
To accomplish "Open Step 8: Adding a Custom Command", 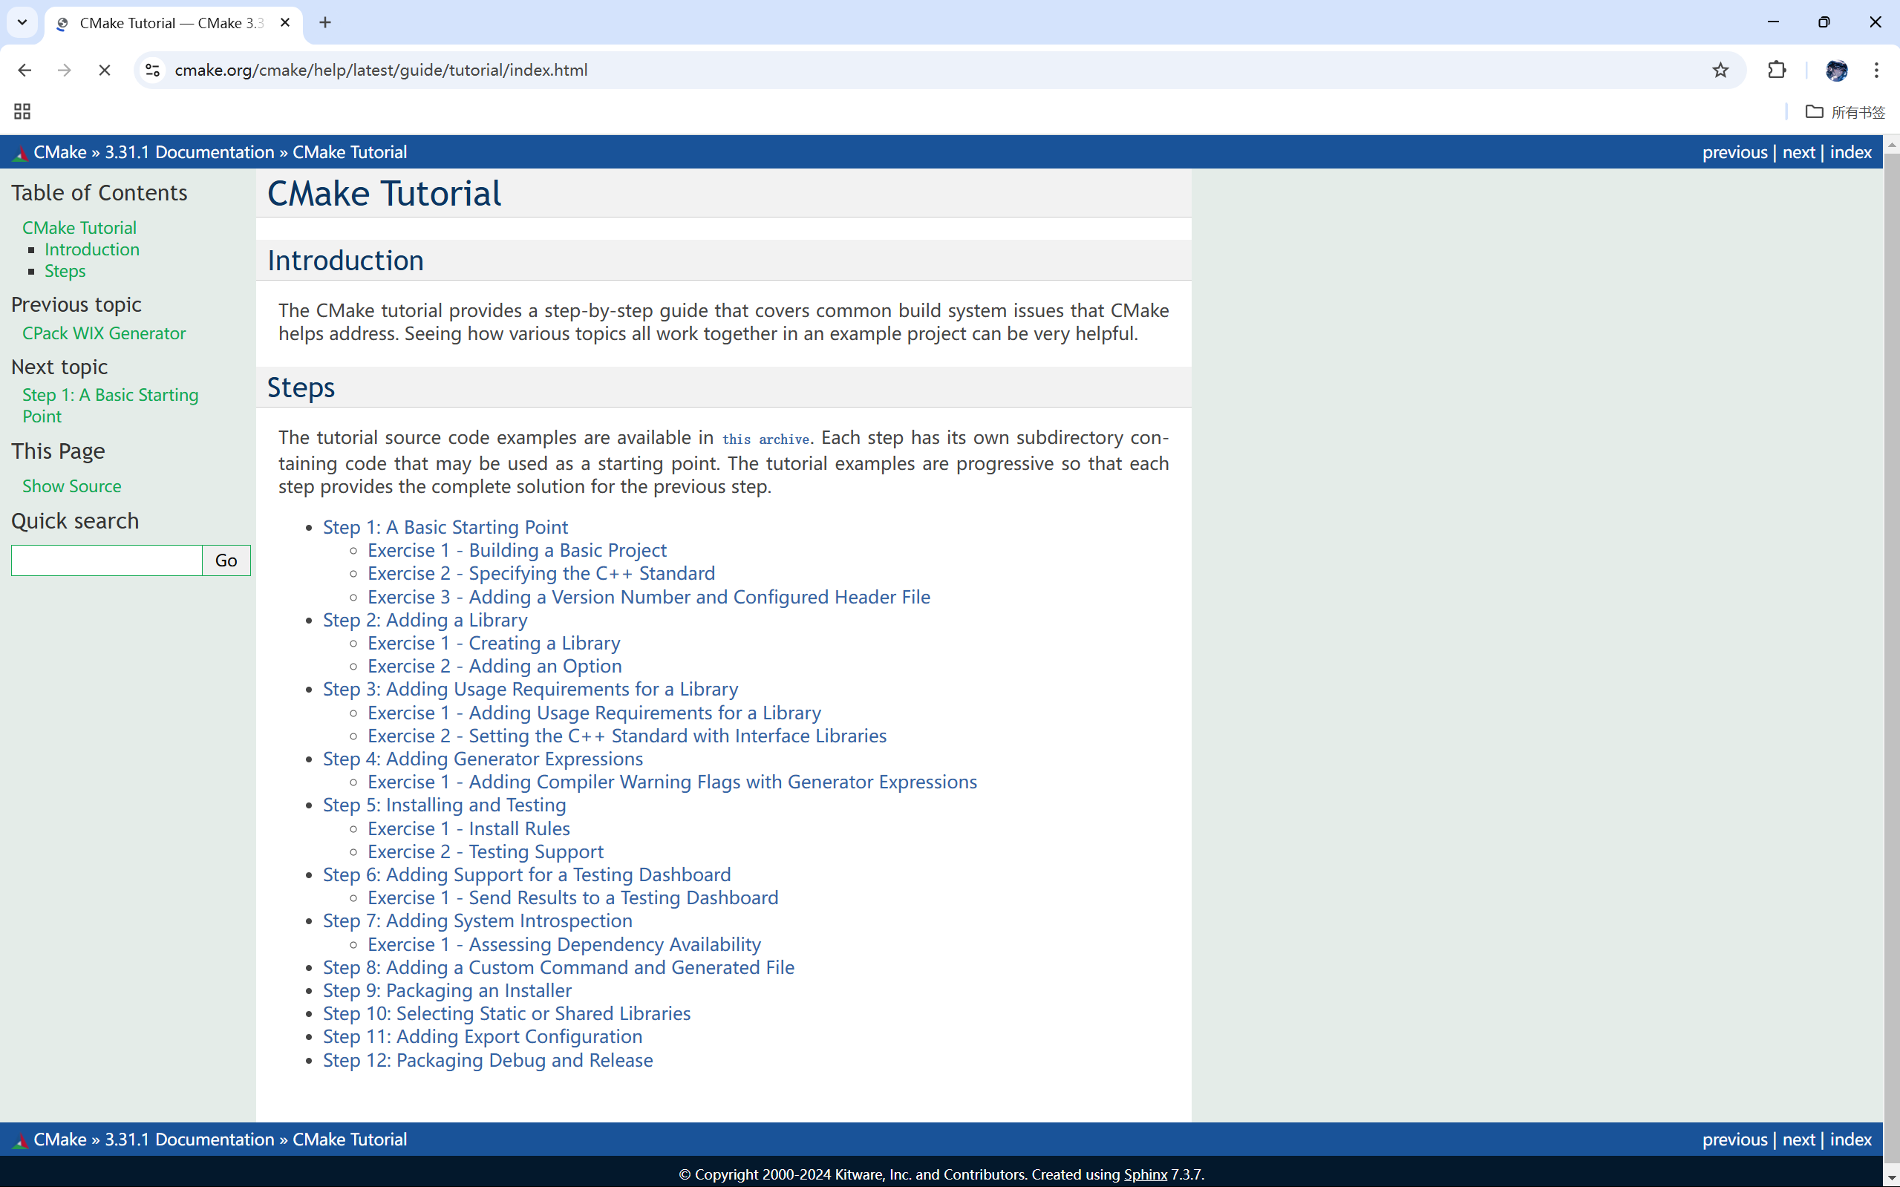I will pos(558,967).
